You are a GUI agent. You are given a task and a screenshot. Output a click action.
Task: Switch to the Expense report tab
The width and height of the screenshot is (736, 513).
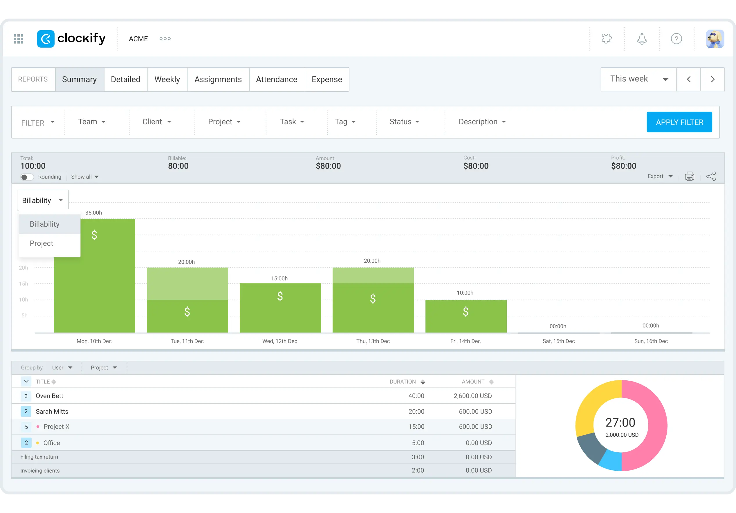click(327, 79)
